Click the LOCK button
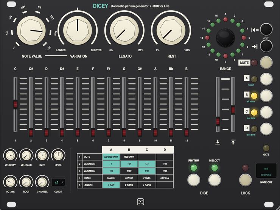 tap(245, 180)
